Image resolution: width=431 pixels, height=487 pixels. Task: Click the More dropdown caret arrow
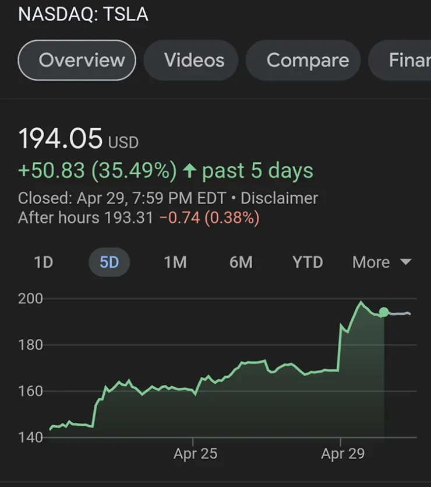click(x=405, y=262)
